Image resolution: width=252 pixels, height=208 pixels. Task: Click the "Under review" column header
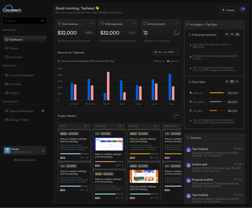[x=170, y=126]
